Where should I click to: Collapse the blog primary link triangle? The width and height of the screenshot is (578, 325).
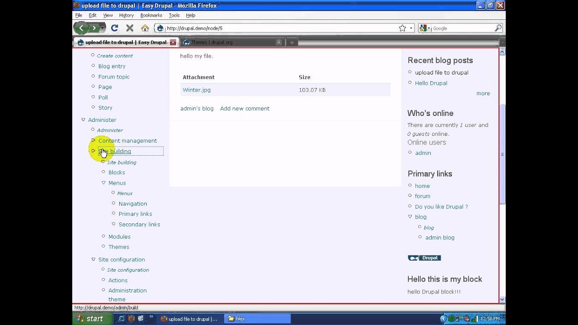(410, 217)
